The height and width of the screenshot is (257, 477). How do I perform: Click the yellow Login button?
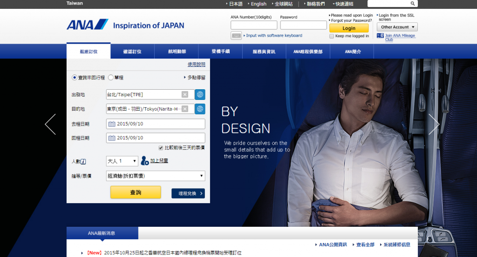pyautogui.click(x=349, y=28)
